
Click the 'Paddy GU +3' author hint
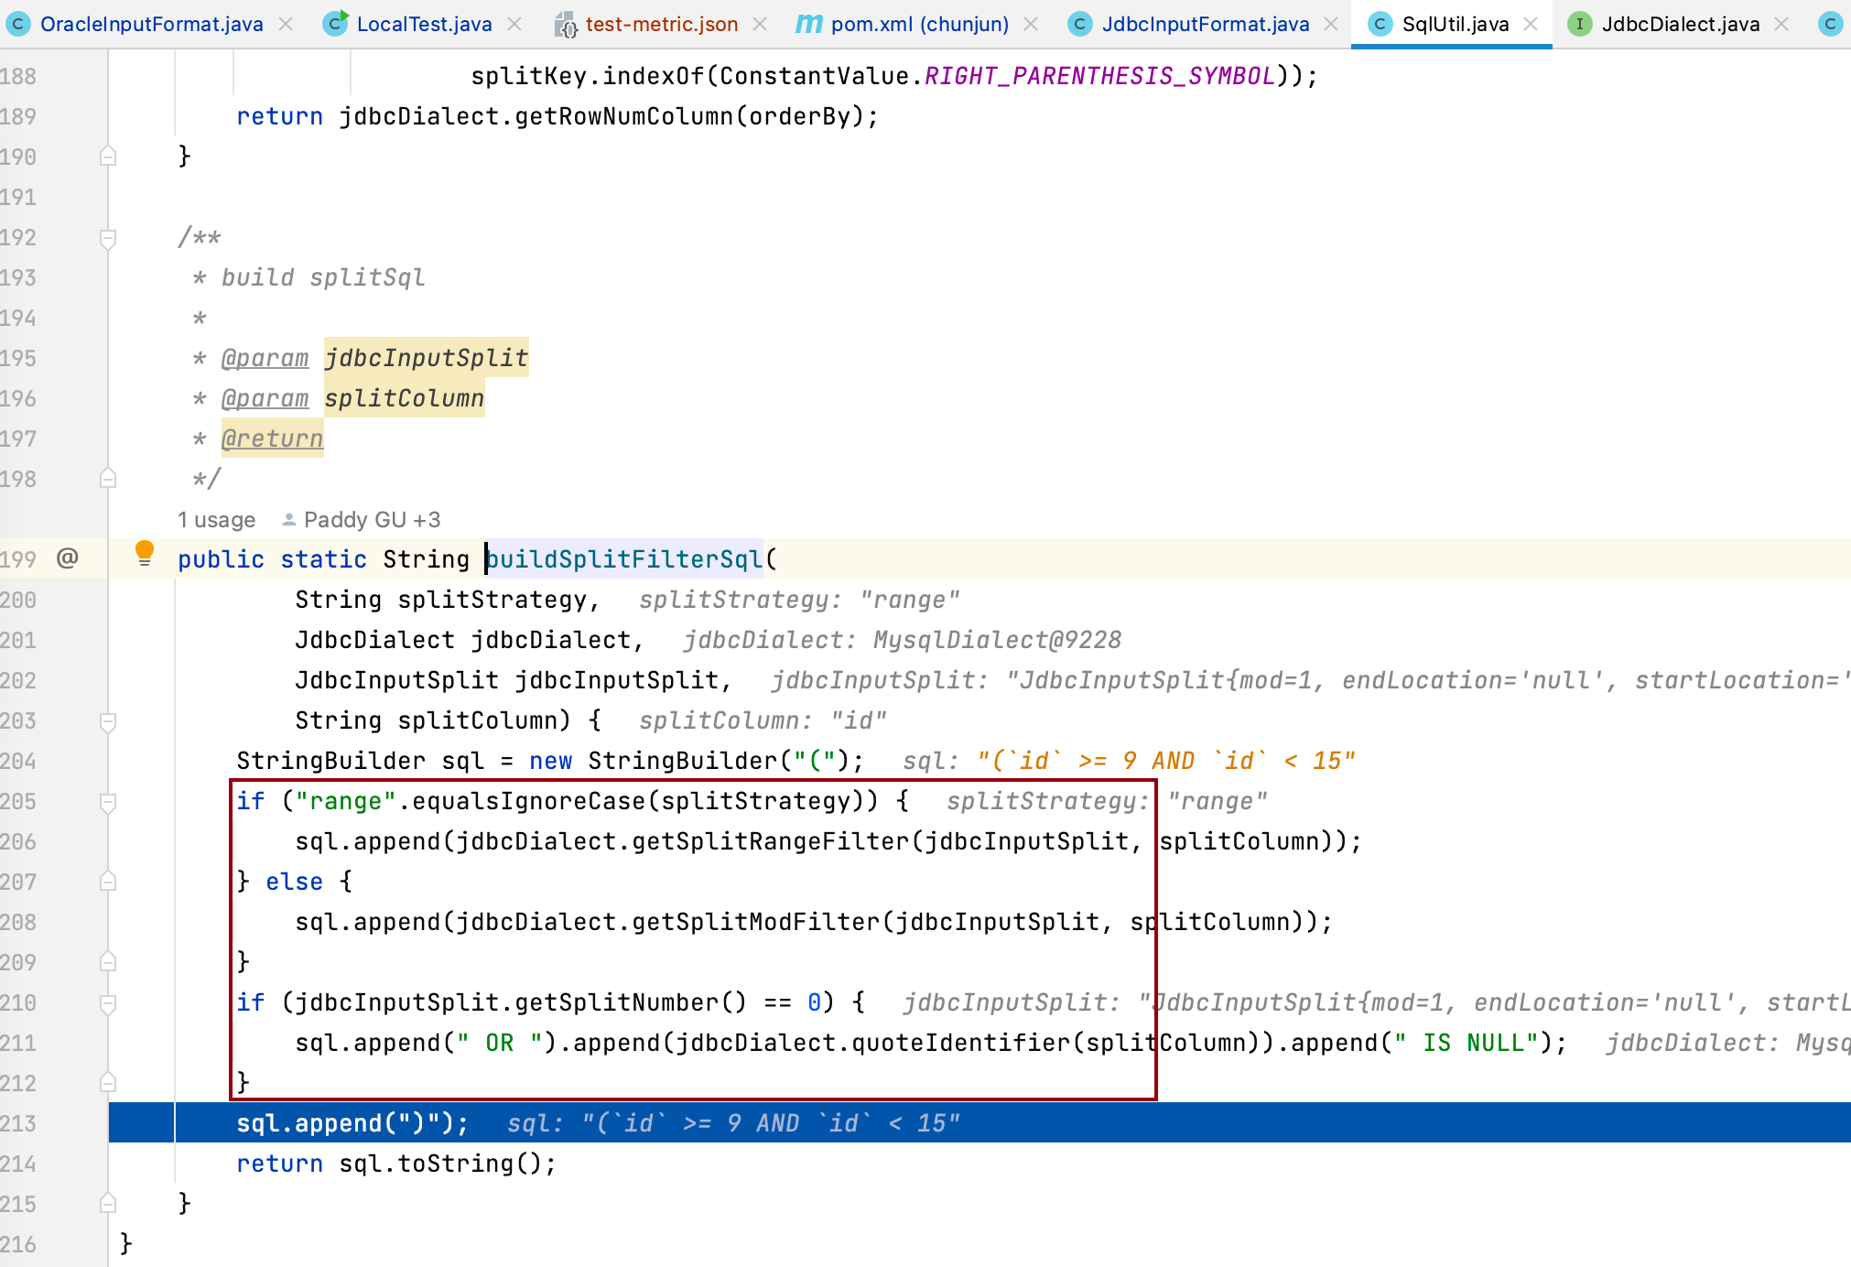click(372, 520)
